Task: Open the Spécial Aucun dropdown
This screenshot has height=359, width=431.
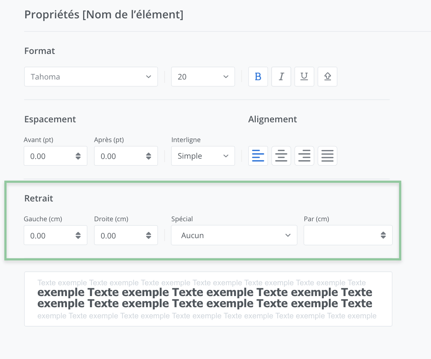Action: click(234, 235)
